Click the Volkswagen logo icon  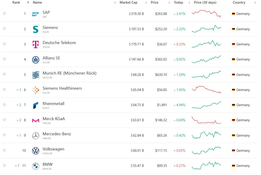pyautogui.click(x=35, y=151)
